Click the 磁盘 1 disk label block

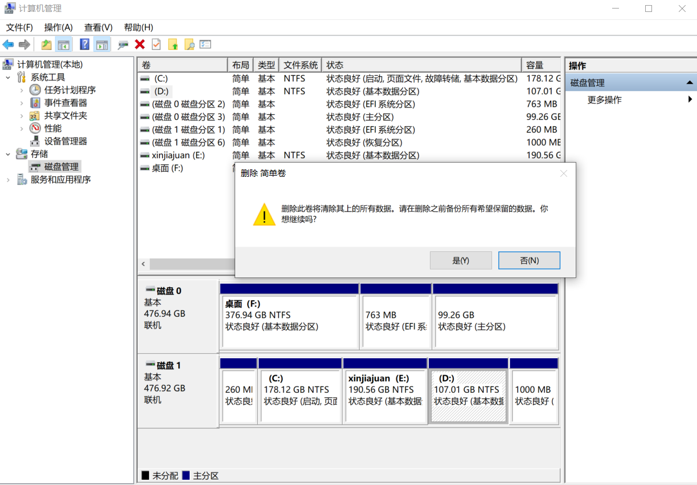[x=178, y=391]
